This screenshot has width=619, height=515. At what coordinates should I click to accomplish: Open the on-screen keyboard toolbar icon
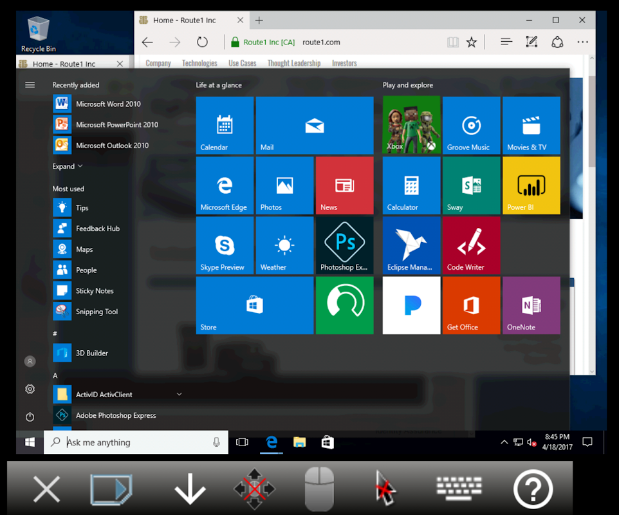[459, 488]
